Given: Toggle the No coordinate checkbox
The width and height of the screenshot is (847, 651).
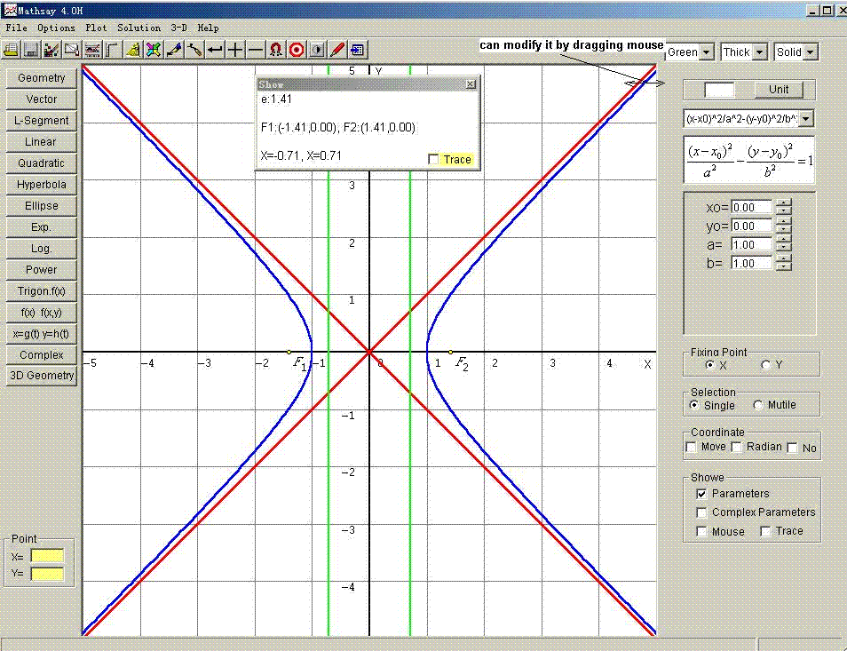Looking at the screenshot, I should (x=793, y=448).
